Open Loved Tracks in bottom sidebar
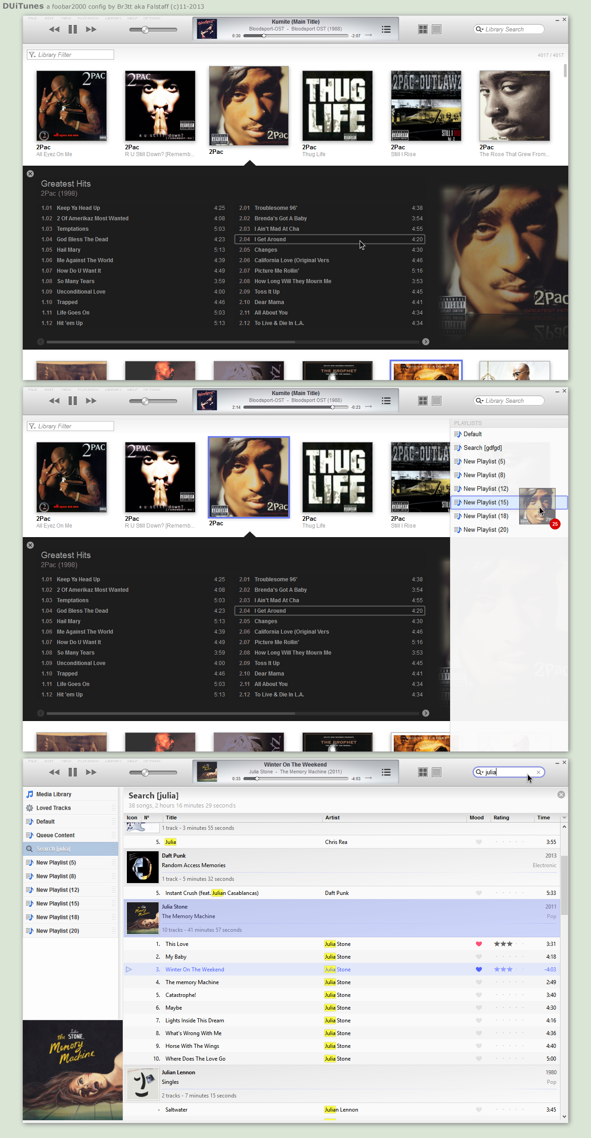This screenshot has width=591, height=1138. [x=70, y=808]
